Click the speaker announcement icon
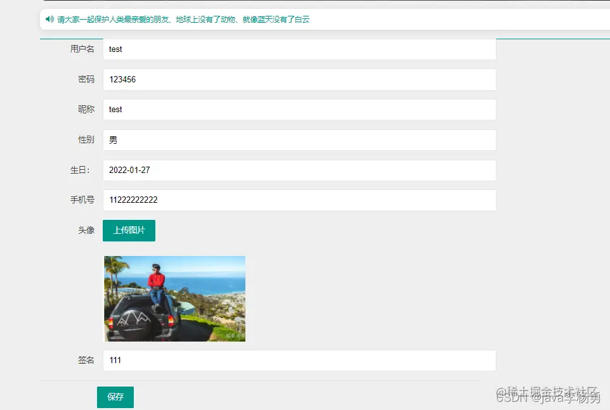 tap(49, 19)
